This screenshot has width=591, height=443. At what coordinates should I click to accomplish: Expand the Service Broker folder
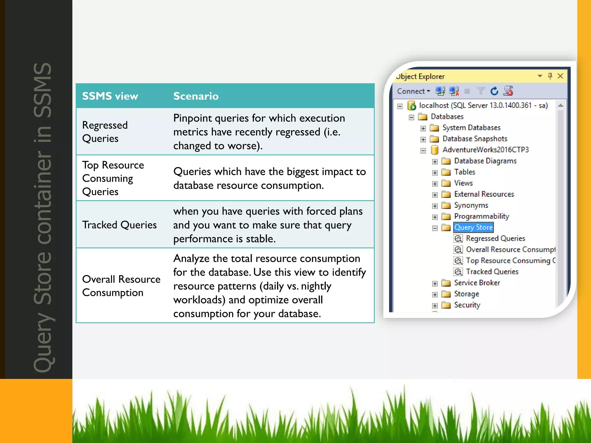click(435, 284)
